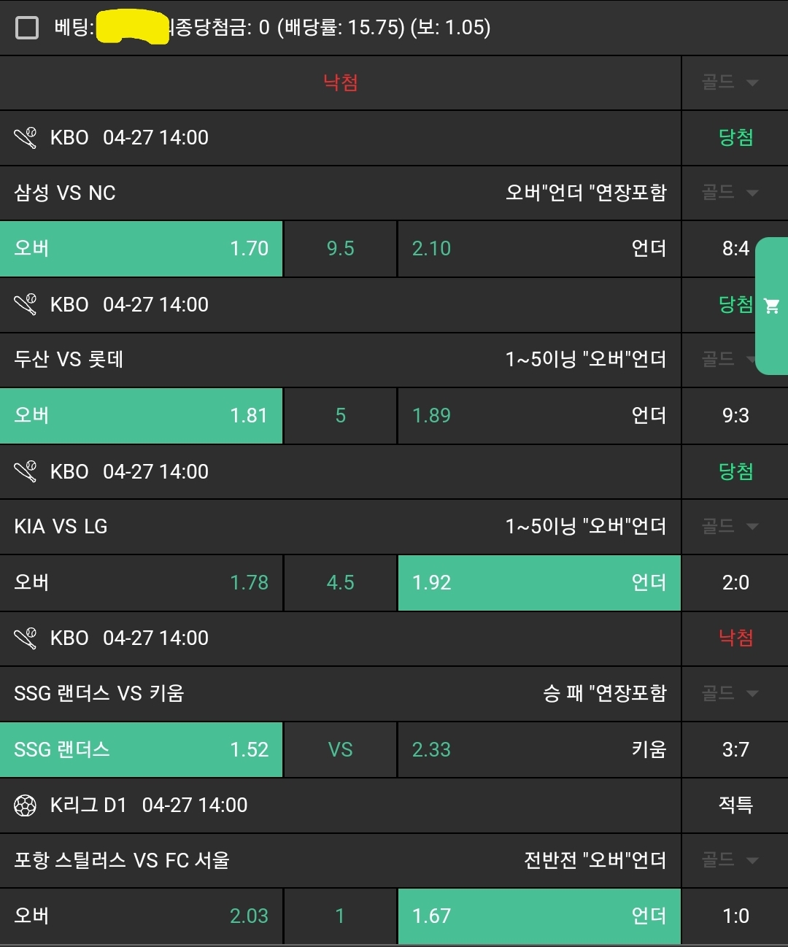Click soccer ball icon for K리그 D1
Viewport: 788px width, 947px height.
pyautogui.click(x=26, y=805)
